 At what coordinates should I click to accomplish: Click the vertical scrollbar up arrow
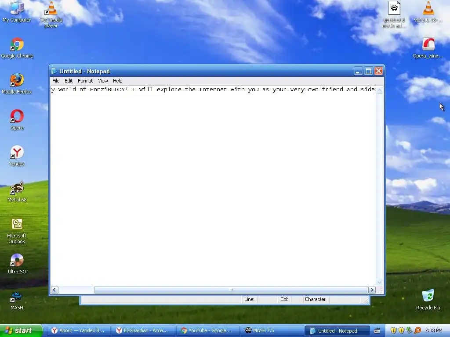pyautogui.click(x=379, y=90)
